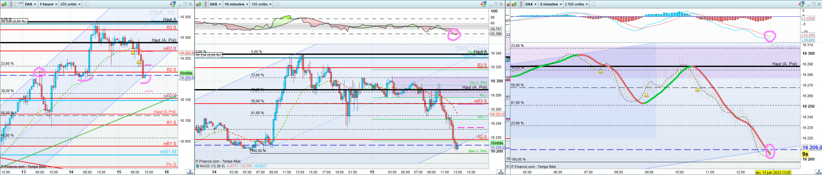Open 1 heure timeframe dropdown
The image size is (822, 175).
[x=48, y=4]
